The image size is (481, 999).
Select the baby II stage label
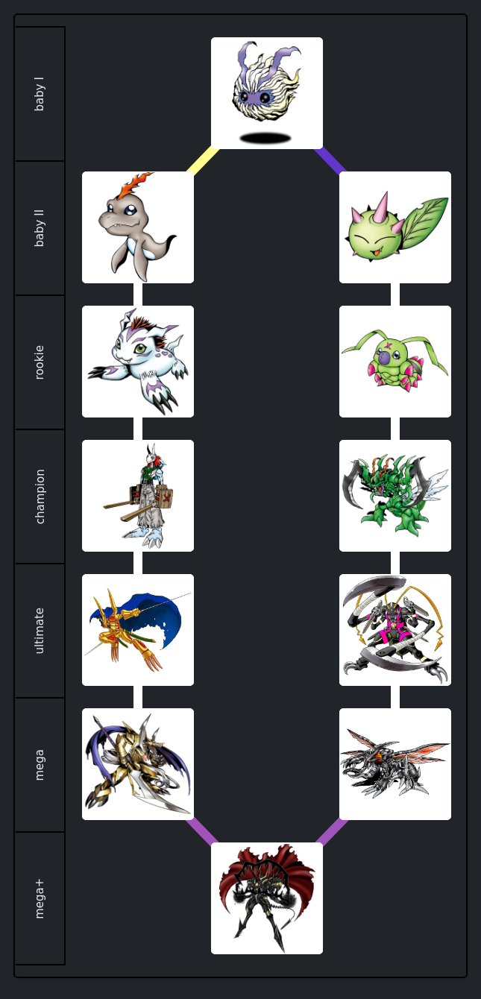pos(40,228)
